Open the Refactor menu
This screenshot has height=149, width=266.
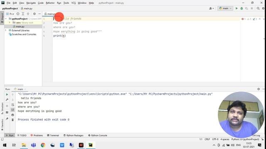click(50, 3)
